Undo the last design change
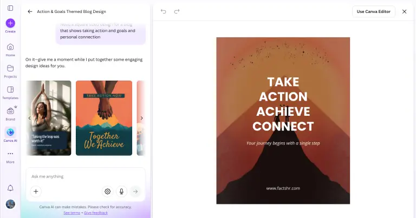The height and width of the screenshot is (218, 416). 164,11
